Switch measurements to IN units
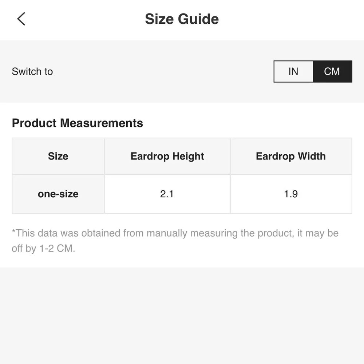 tap(293, 71)
